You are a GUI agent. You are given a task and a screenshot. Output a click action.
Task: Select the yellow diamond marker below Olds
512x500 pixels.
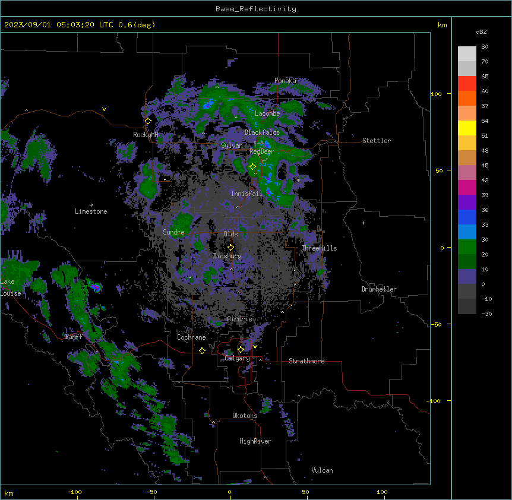pos(230,248)
